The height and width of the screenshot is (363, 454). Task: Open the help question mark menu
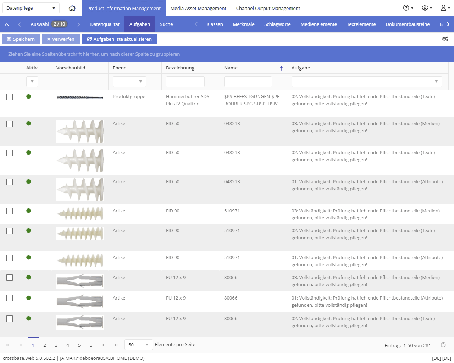click(408, 8)
